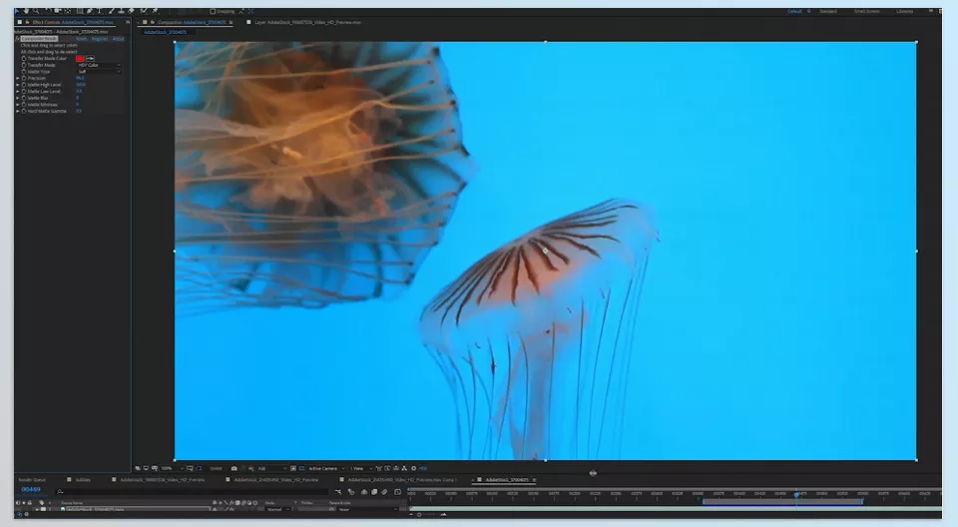Toggle stopwatch for Matte Blur

[x=24, y=98]
